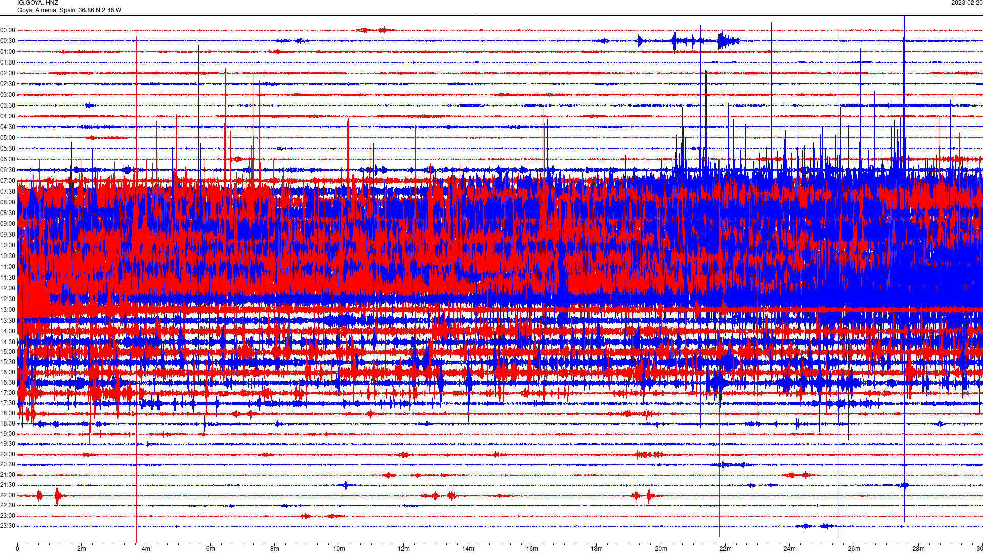Select the 18:00 trace time label
Image resolution: width=983 pixels, height=553 pixels.
8,413
